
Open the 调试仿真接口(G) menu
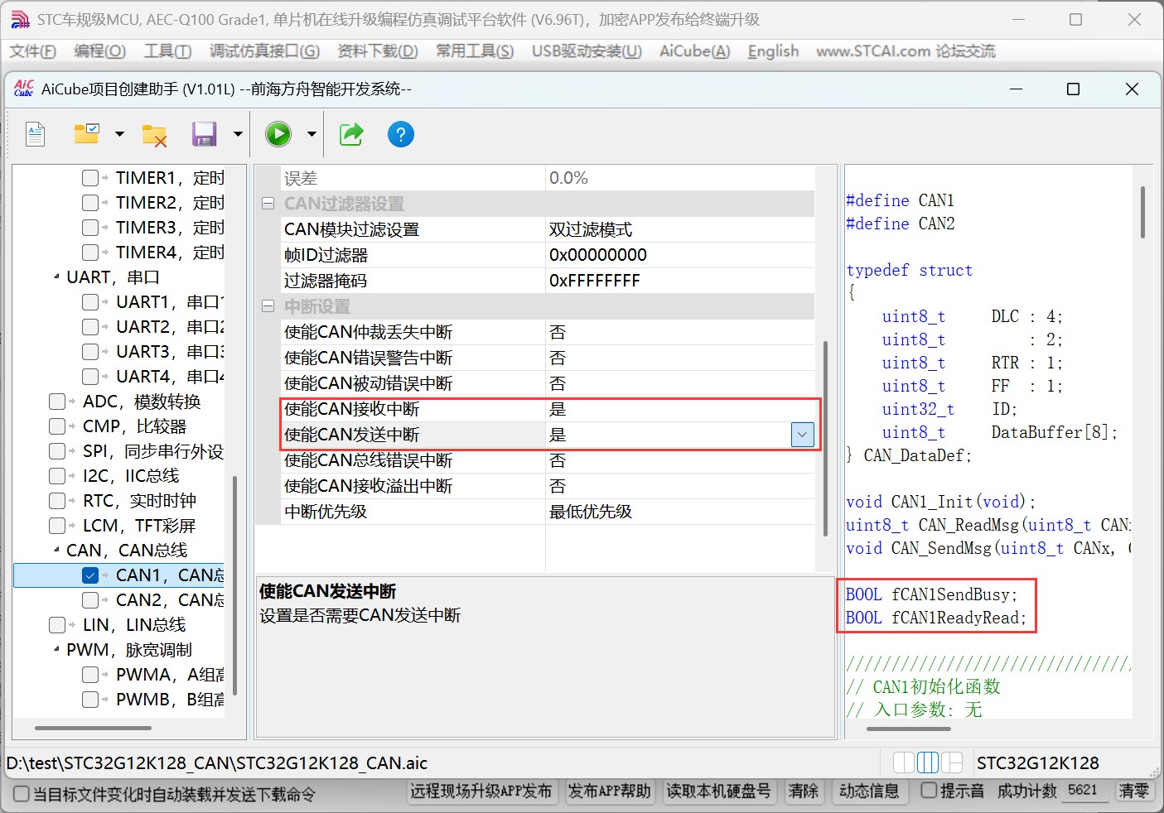(264, 51)
